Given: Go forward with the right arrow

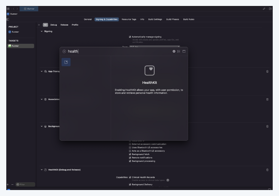Looking at the screenshot, I should 17,9.
